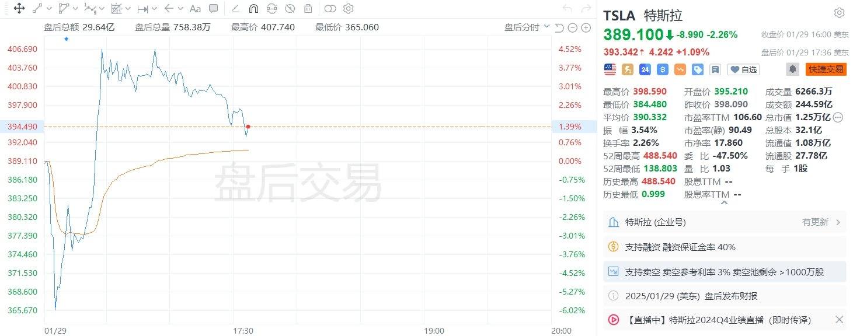Dismiss the live broadcast banner with X
Viewport: 853px width, 336px height.
[x=839, y=320]
